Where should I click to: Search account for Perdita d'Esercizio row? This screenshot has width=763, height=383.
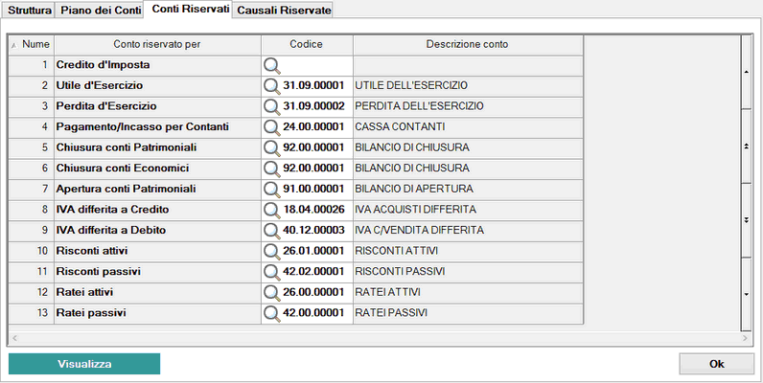pyautogui.click(x=272, y=107)
